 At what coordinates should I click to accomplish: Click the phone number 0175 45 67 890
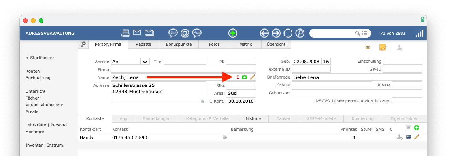pos(130,137)
